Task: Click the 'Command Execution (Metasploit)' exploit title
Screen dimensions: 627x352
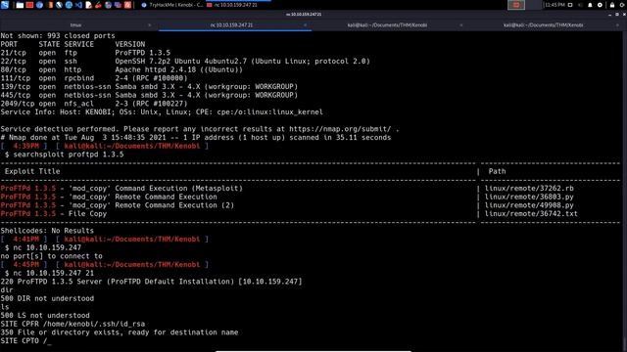Action: (178, 189)
